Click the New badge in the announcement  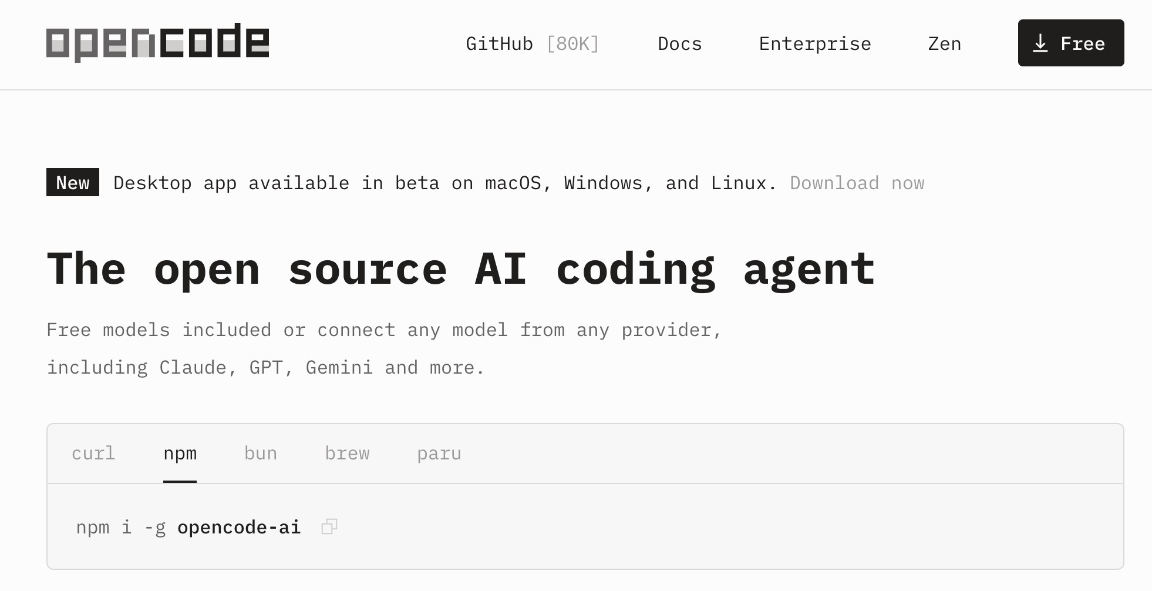(x=73, y=183)
